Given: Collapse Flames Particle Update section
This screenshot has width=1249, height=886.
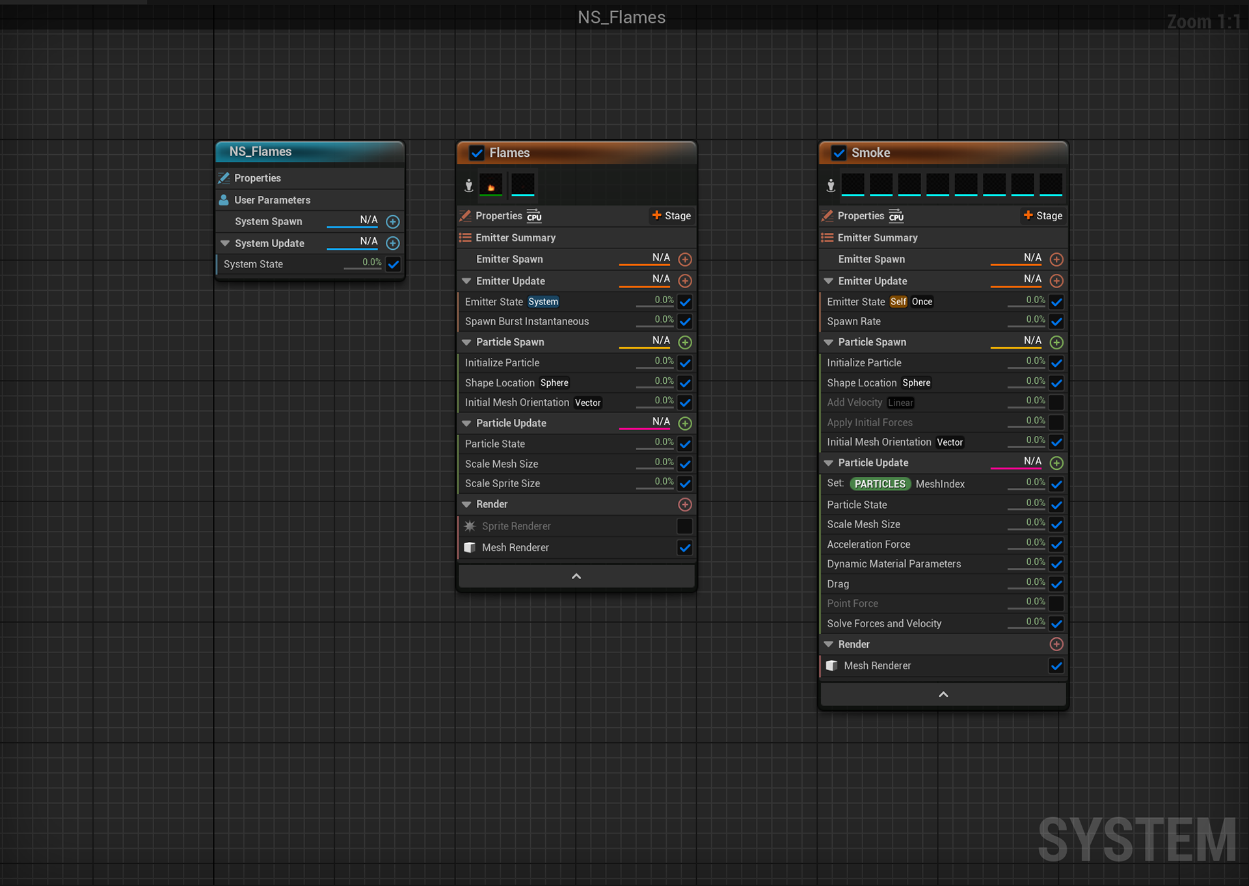Looking at the screenshot, I should pyautogui.click(x=466, y=423).
